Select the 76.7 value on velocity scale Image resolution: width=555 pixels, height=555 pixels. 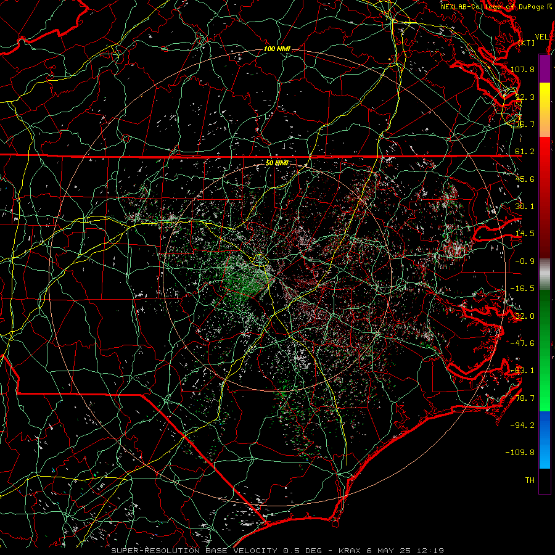click(x=525, y=124)
